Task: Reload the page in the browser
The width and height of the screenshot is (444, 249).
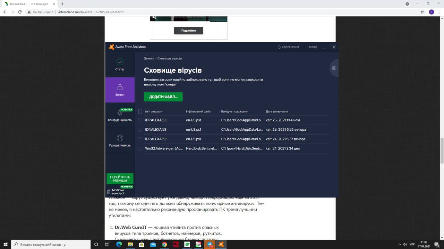Action: (x=20, y=12)
